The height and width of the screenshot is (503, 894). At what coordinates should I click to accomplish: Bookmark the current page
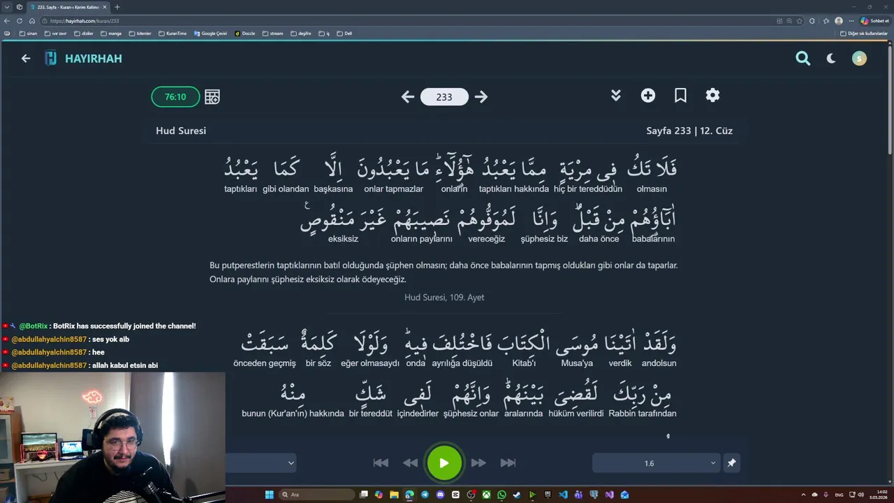[x=680, y=96]
